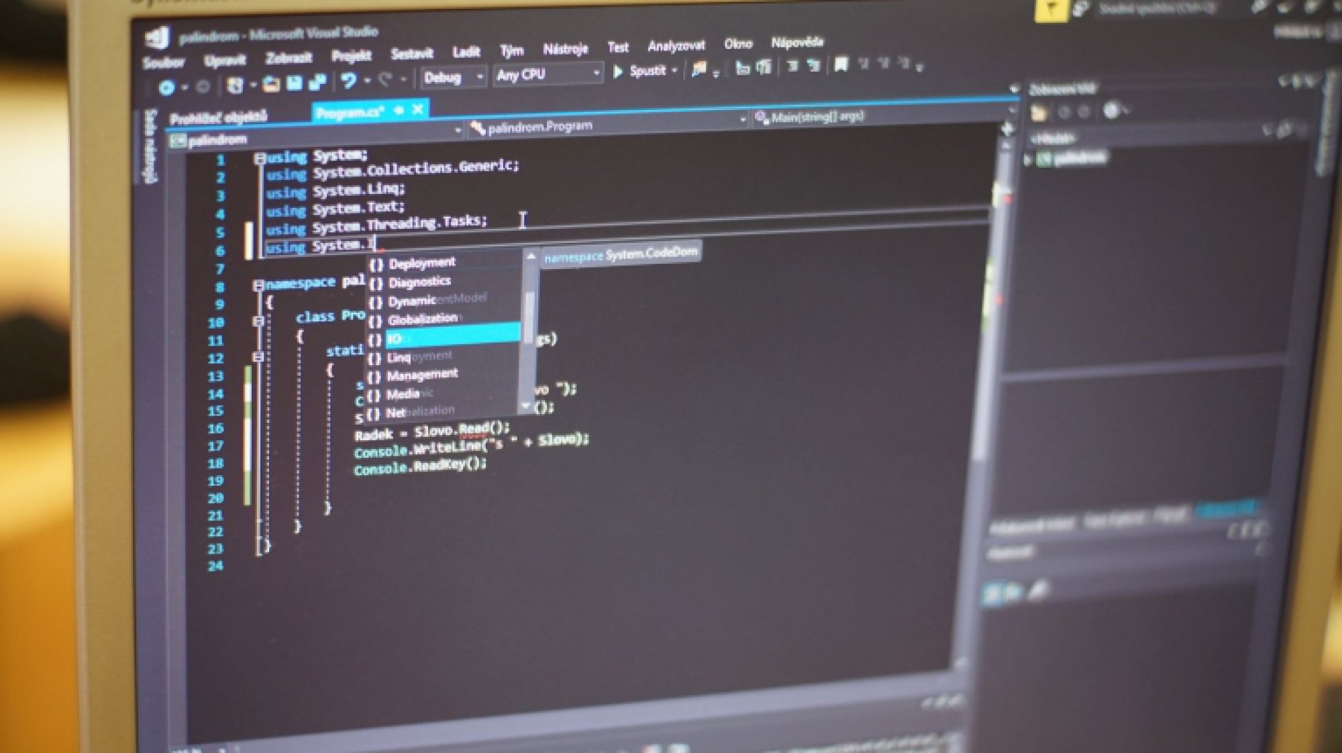Switch to the Program.cs tab

tap(350, 113)
